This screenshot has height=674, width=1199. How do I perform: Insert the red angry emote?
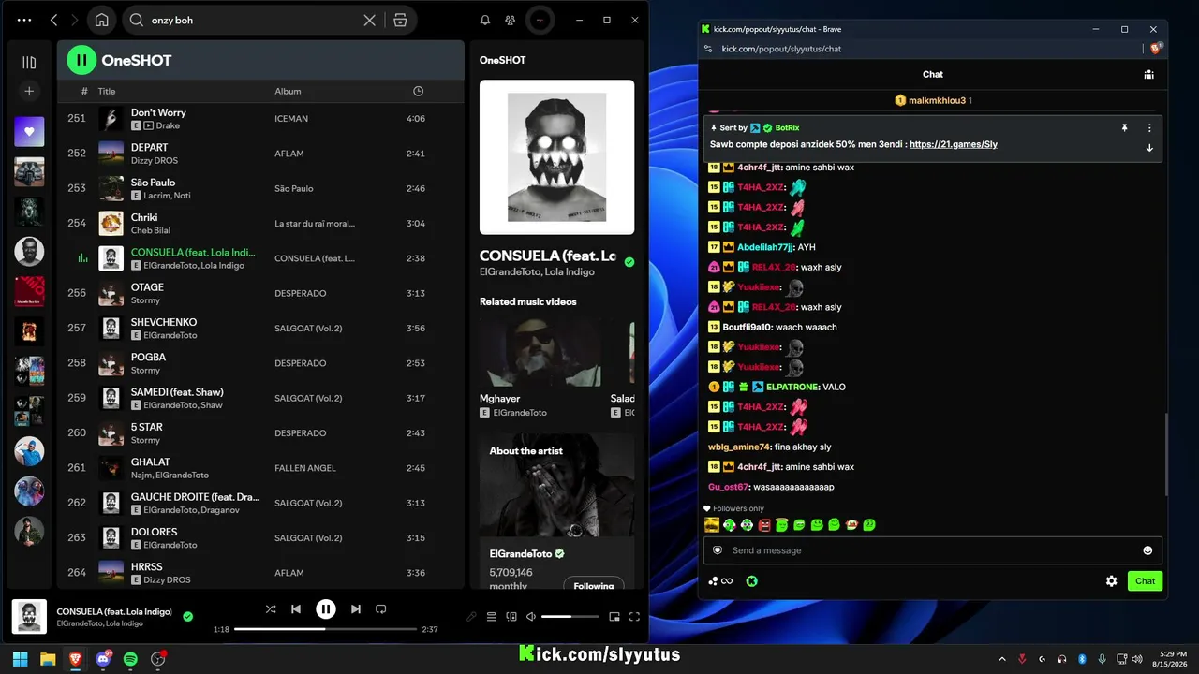[x=764, y=525]
